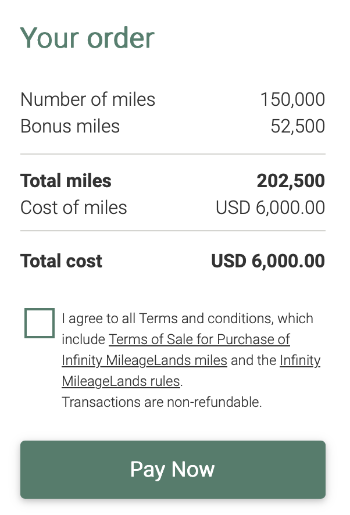Click the Infinity MileageLands miles underlined text

click(144, 360)
